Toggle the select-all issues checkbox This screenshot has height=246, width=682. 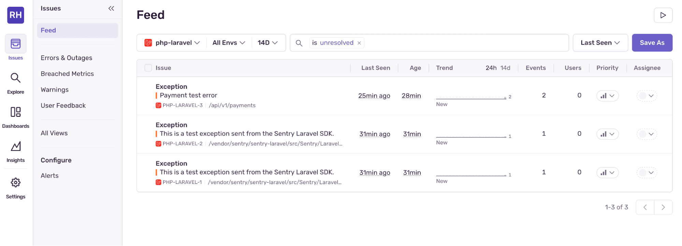148,68
